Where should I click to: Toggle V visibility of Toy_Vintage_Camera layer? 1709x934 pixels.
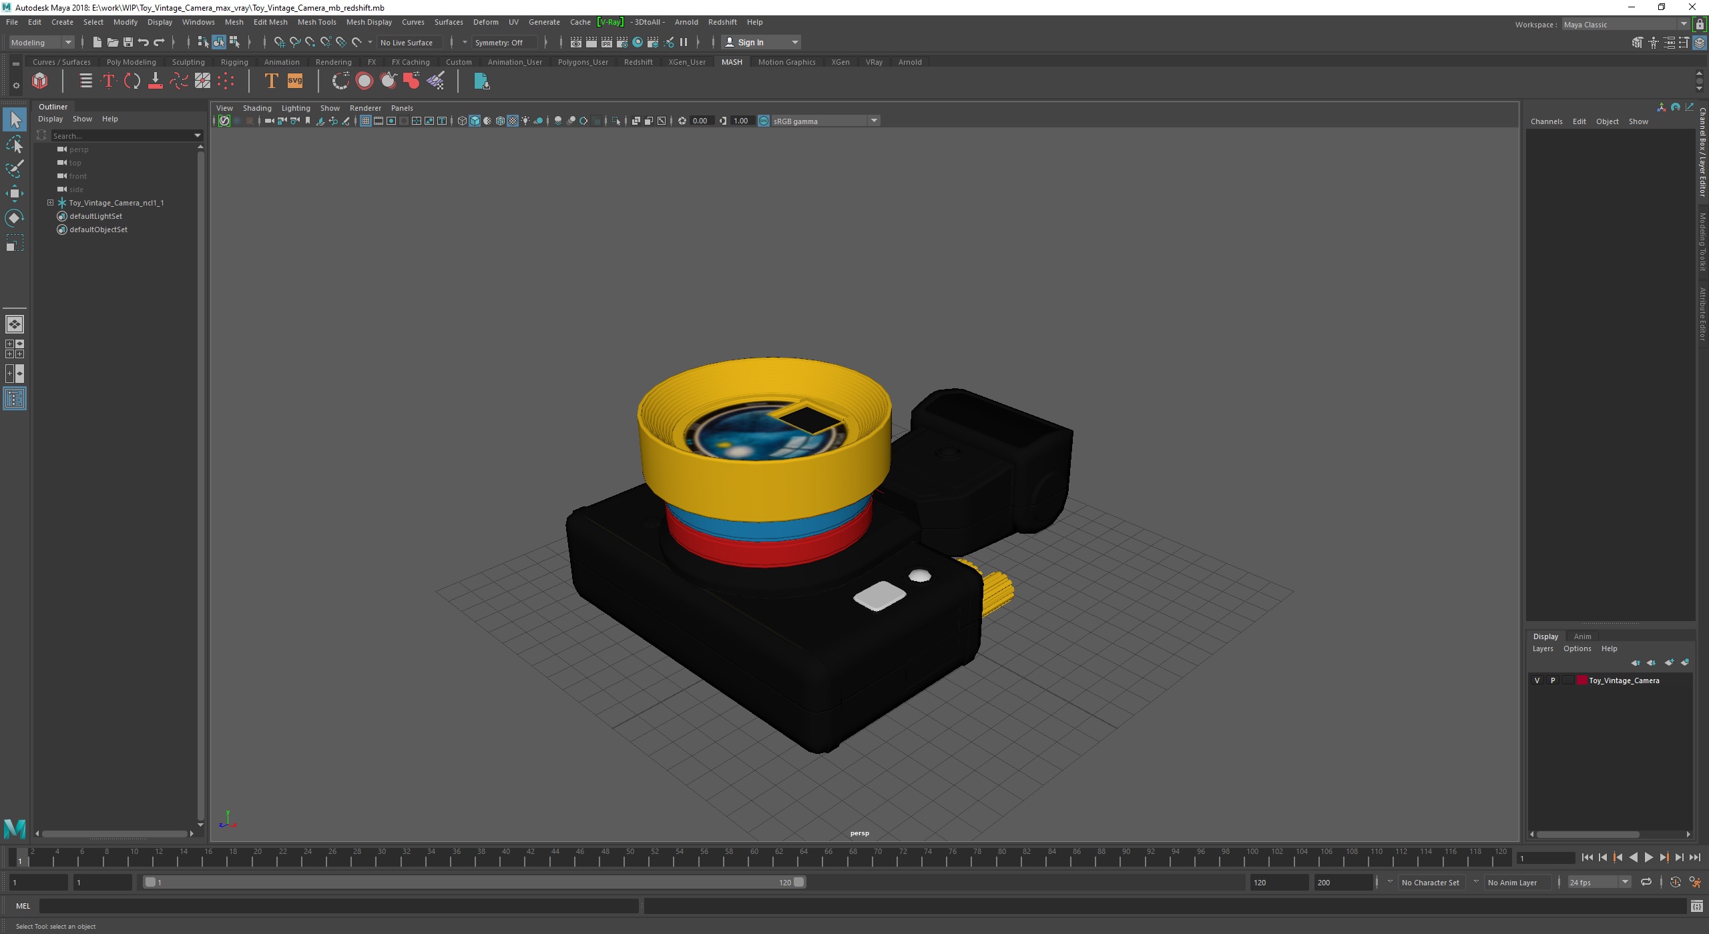point(1537,680)
